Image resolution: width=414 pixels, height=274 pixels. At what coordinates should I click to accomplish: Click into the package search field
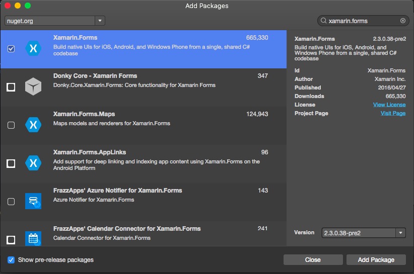[x=363, y=21]
